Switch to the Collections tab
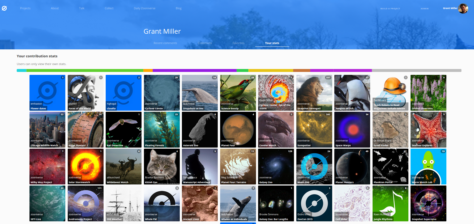474x224 pixels. tap(205, 43)
